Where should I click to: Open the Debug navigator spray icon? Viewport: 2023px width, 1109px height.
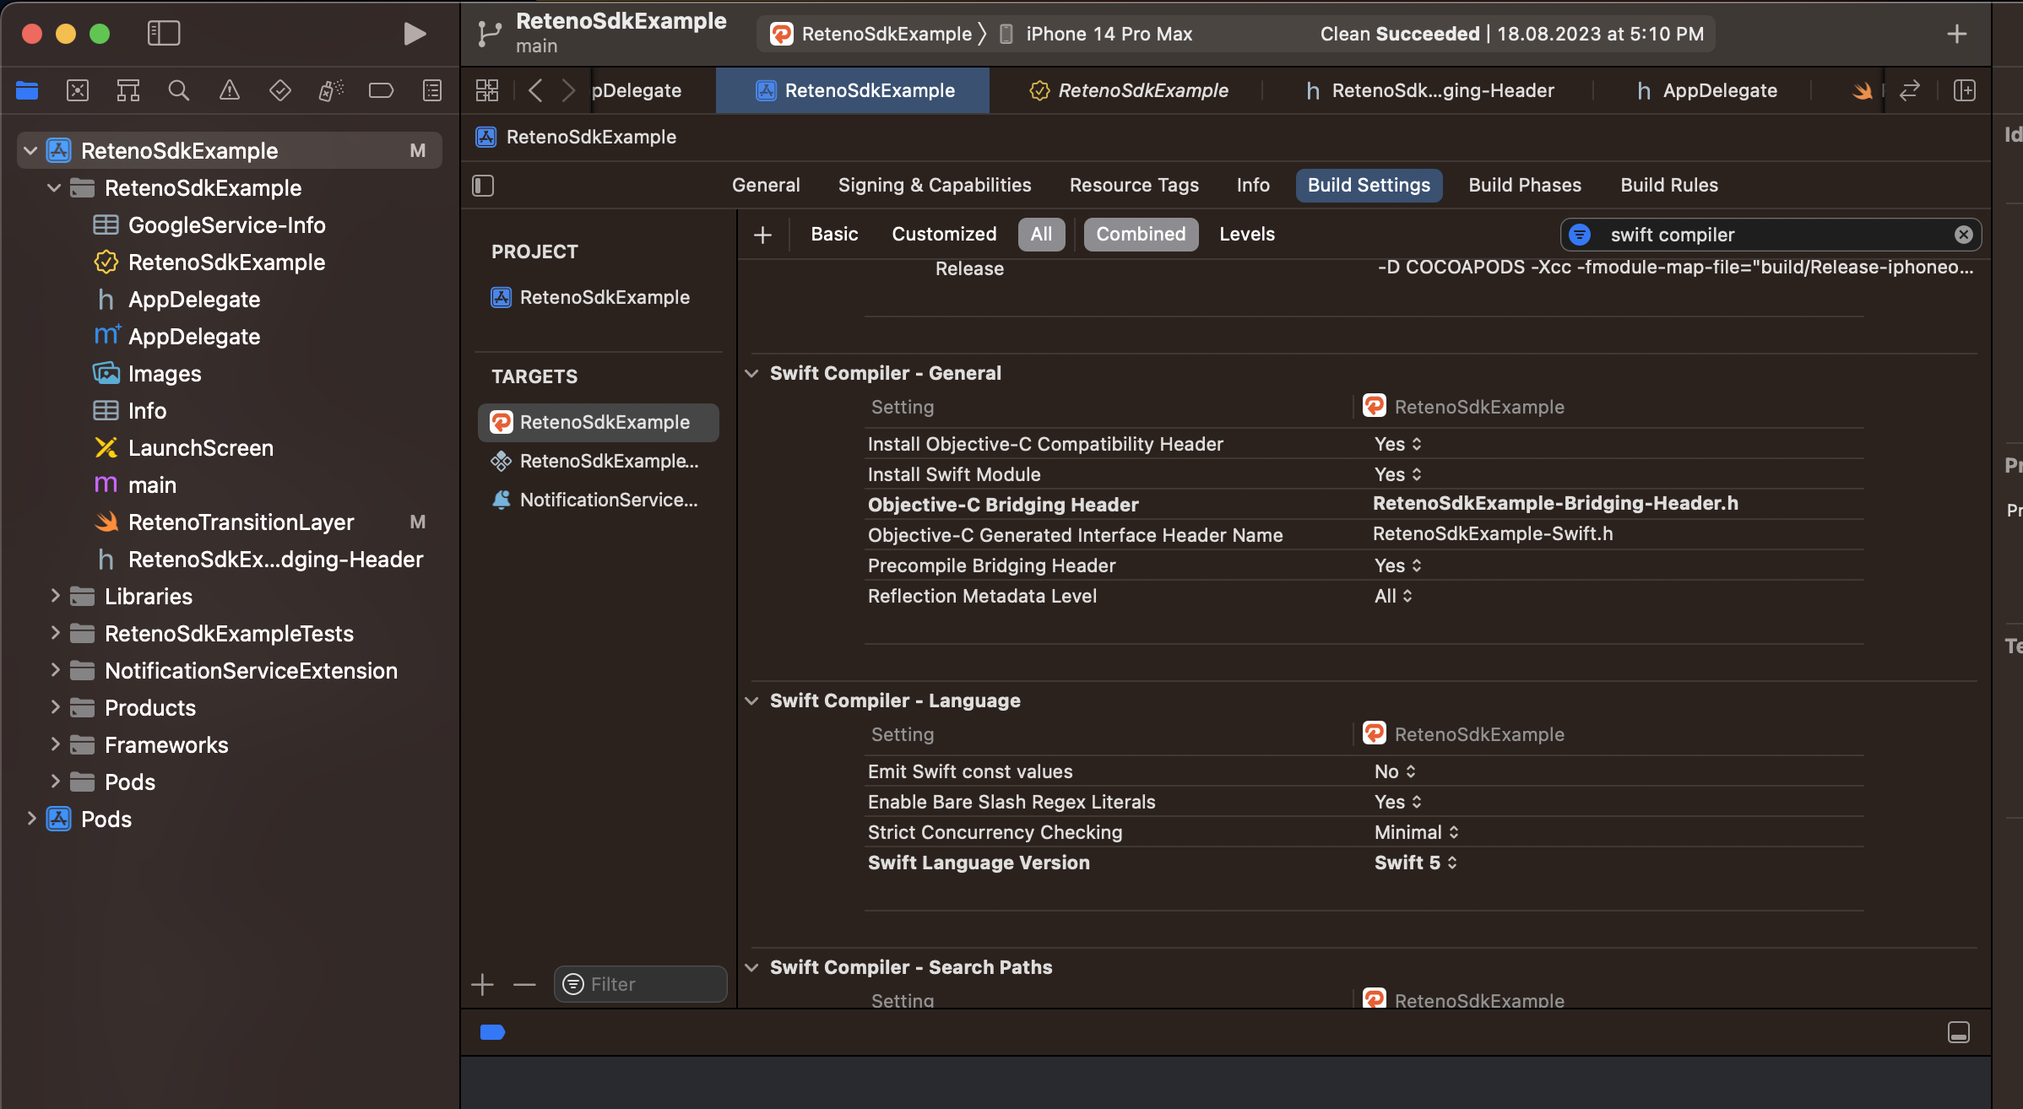[x=331, y=90]
